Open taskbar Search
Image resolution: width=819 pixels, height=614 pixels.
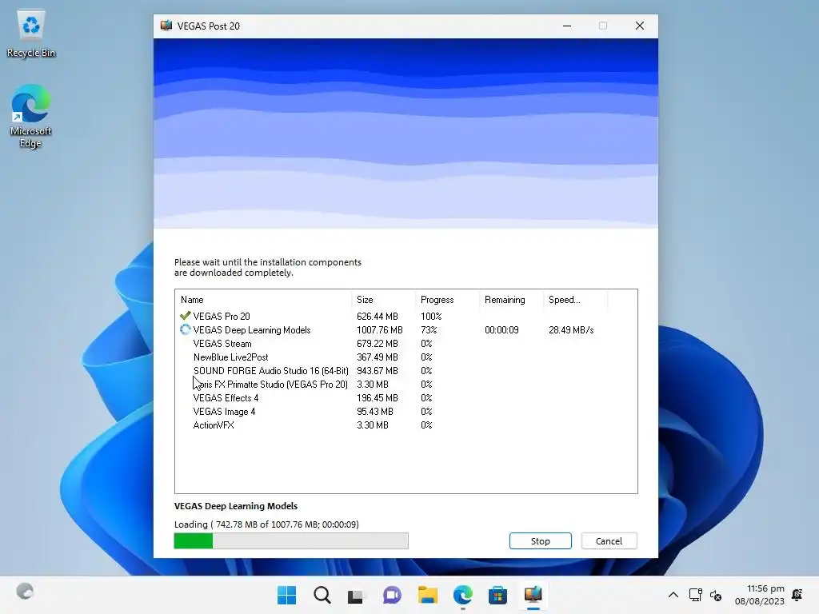(322, 595)
